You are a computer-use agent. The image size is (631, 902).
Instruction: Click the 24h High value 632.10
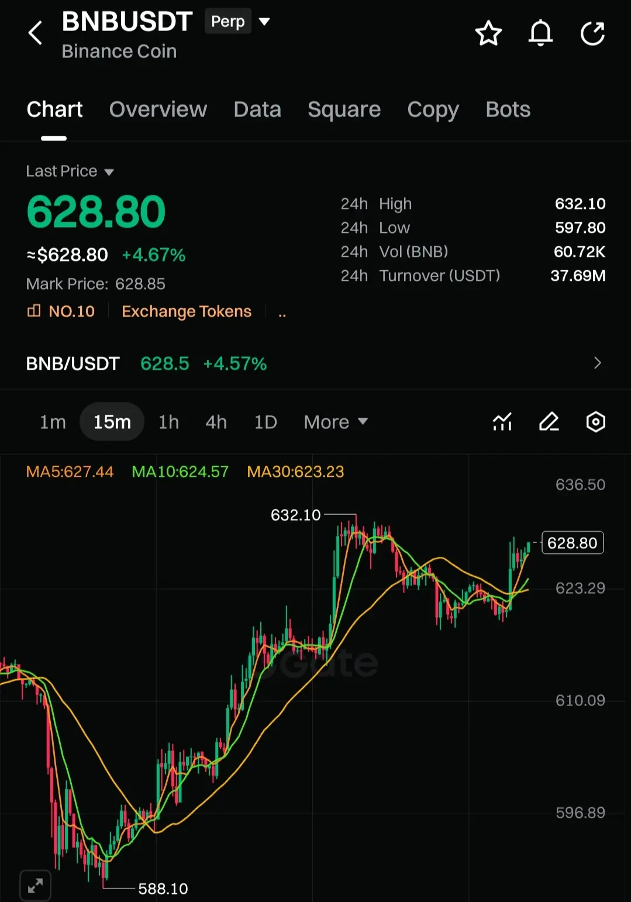click(580, 204)
